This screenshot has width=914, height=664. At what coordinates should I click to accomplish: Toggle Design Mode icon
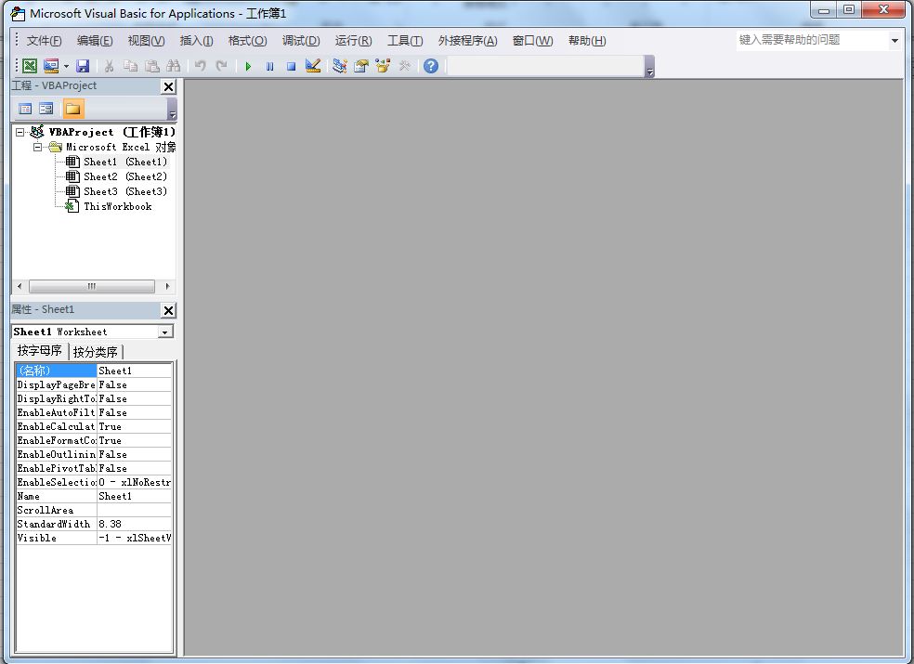[313, 66]
